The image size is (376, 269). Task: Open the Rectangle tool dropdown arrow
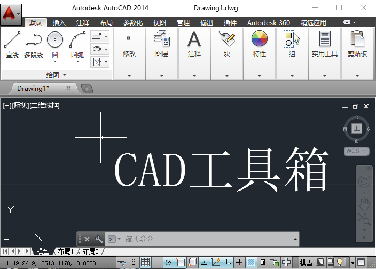(x=106, y=36)
